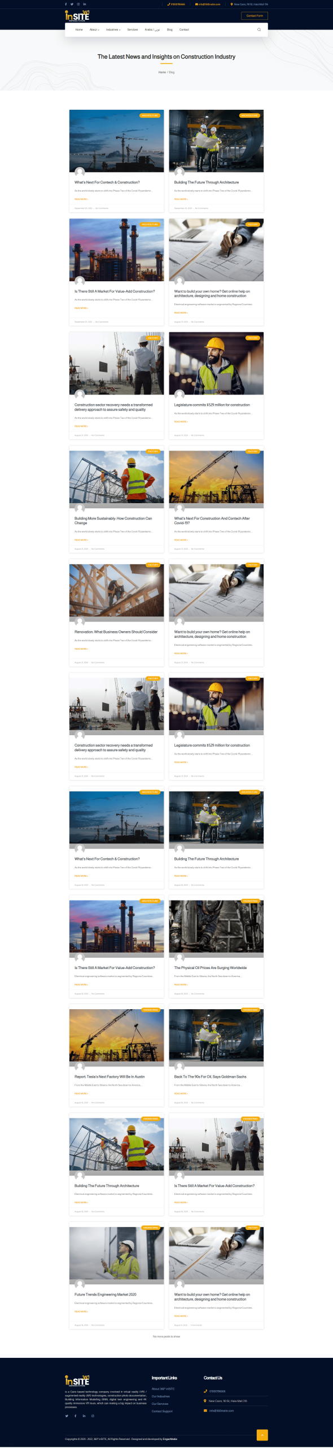Open 'The Physical Oil Prices Are Surging Worldwide' title
Viewport: 333px width, 1449px height.
(x=211, y=968)
